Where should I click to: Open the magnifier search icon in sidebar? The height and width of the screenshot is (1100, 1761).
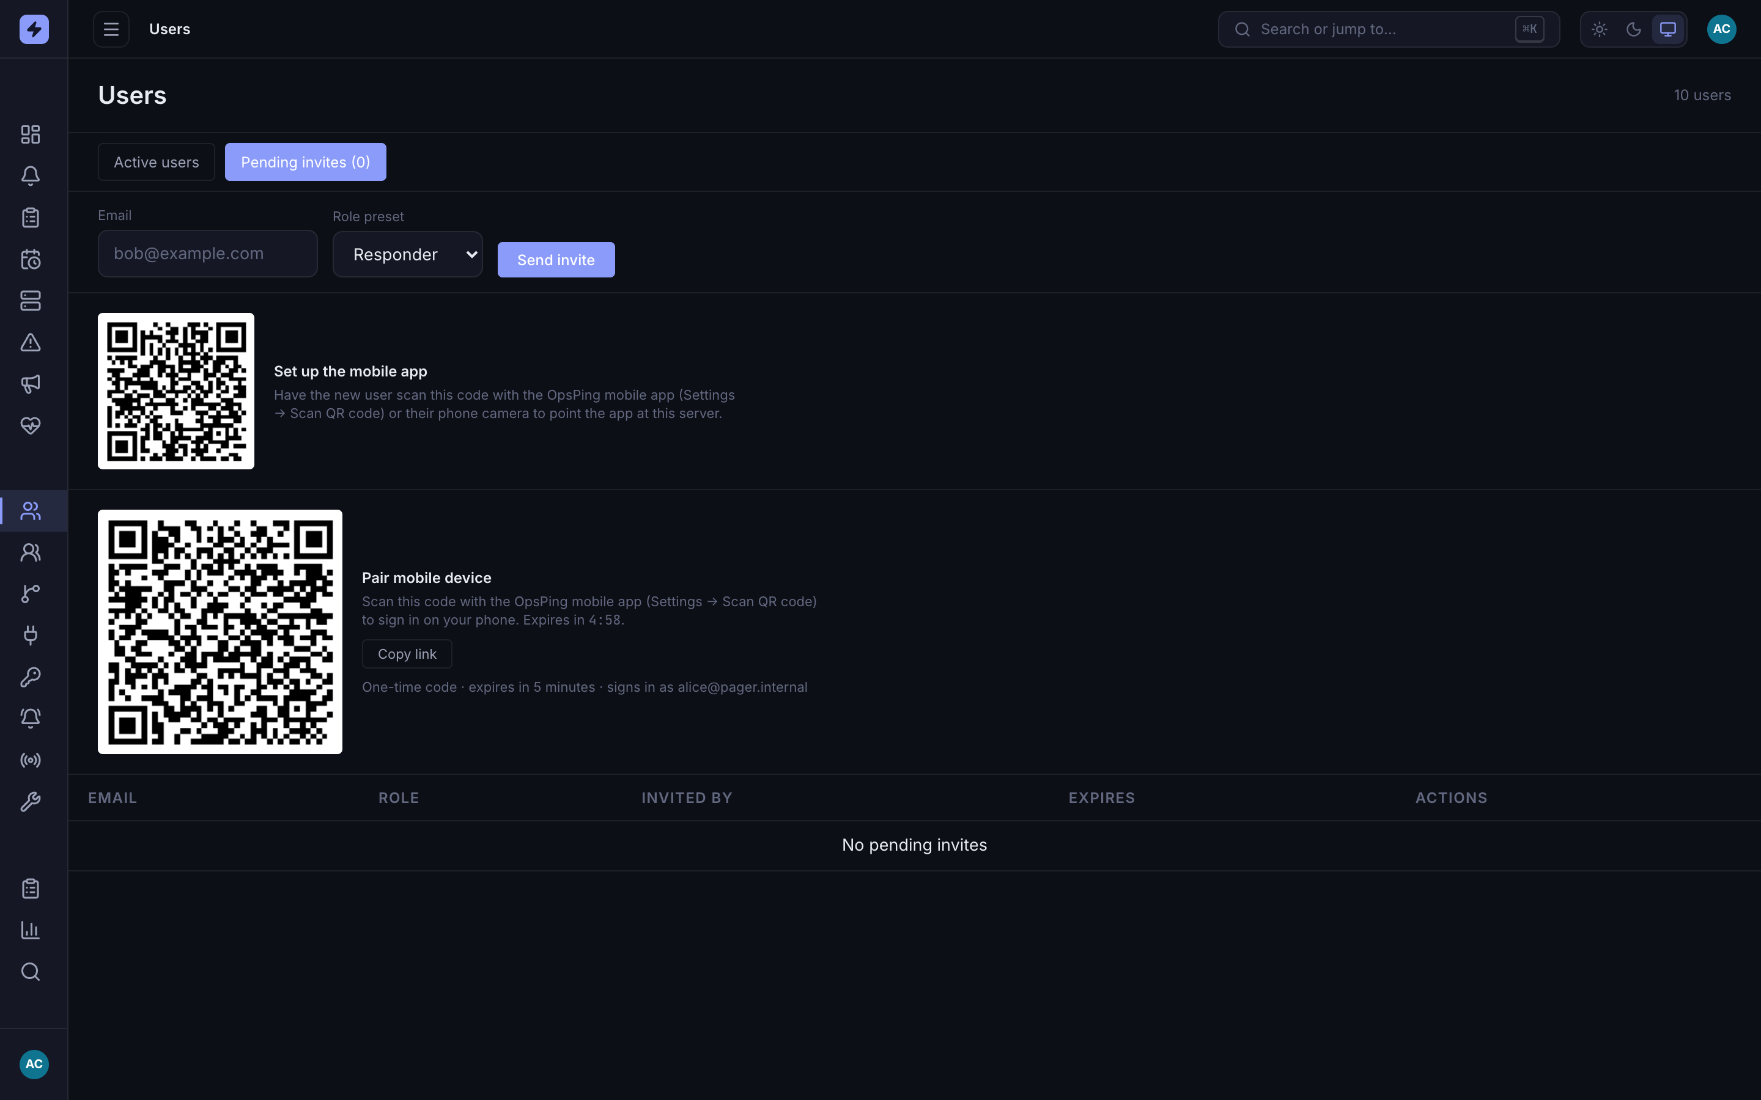coord(31,971)
